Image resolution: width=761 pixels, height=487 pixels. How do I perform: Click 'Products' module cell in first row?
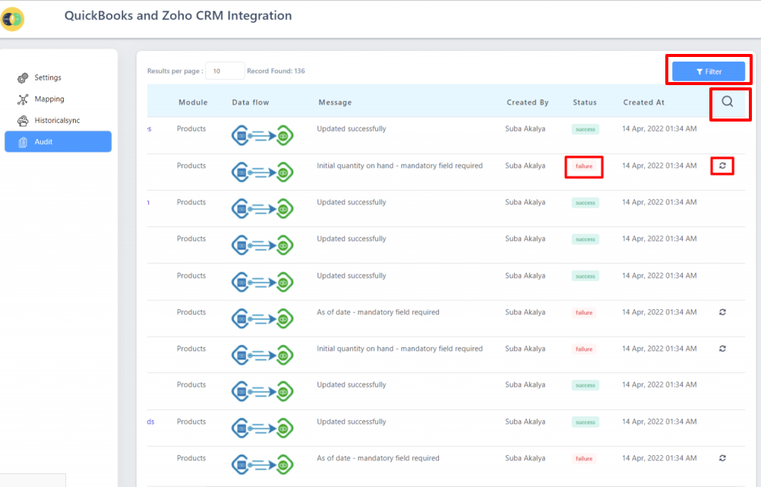click(x=191, y=128)
